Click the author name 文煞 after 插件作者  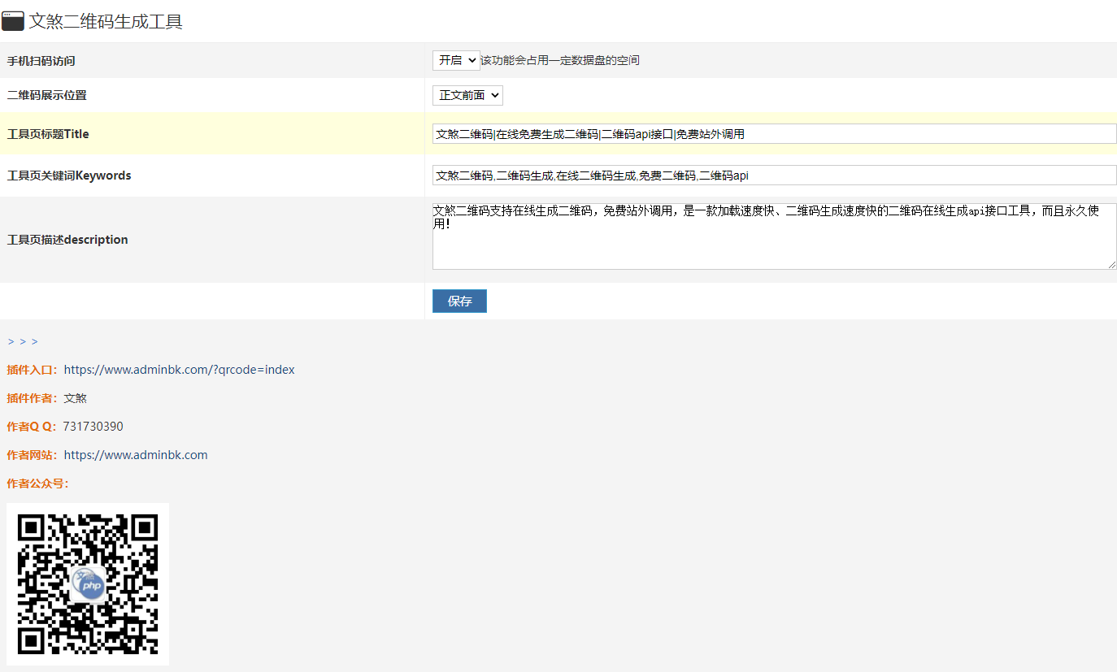pyautogui.click(x=75, y=398)
